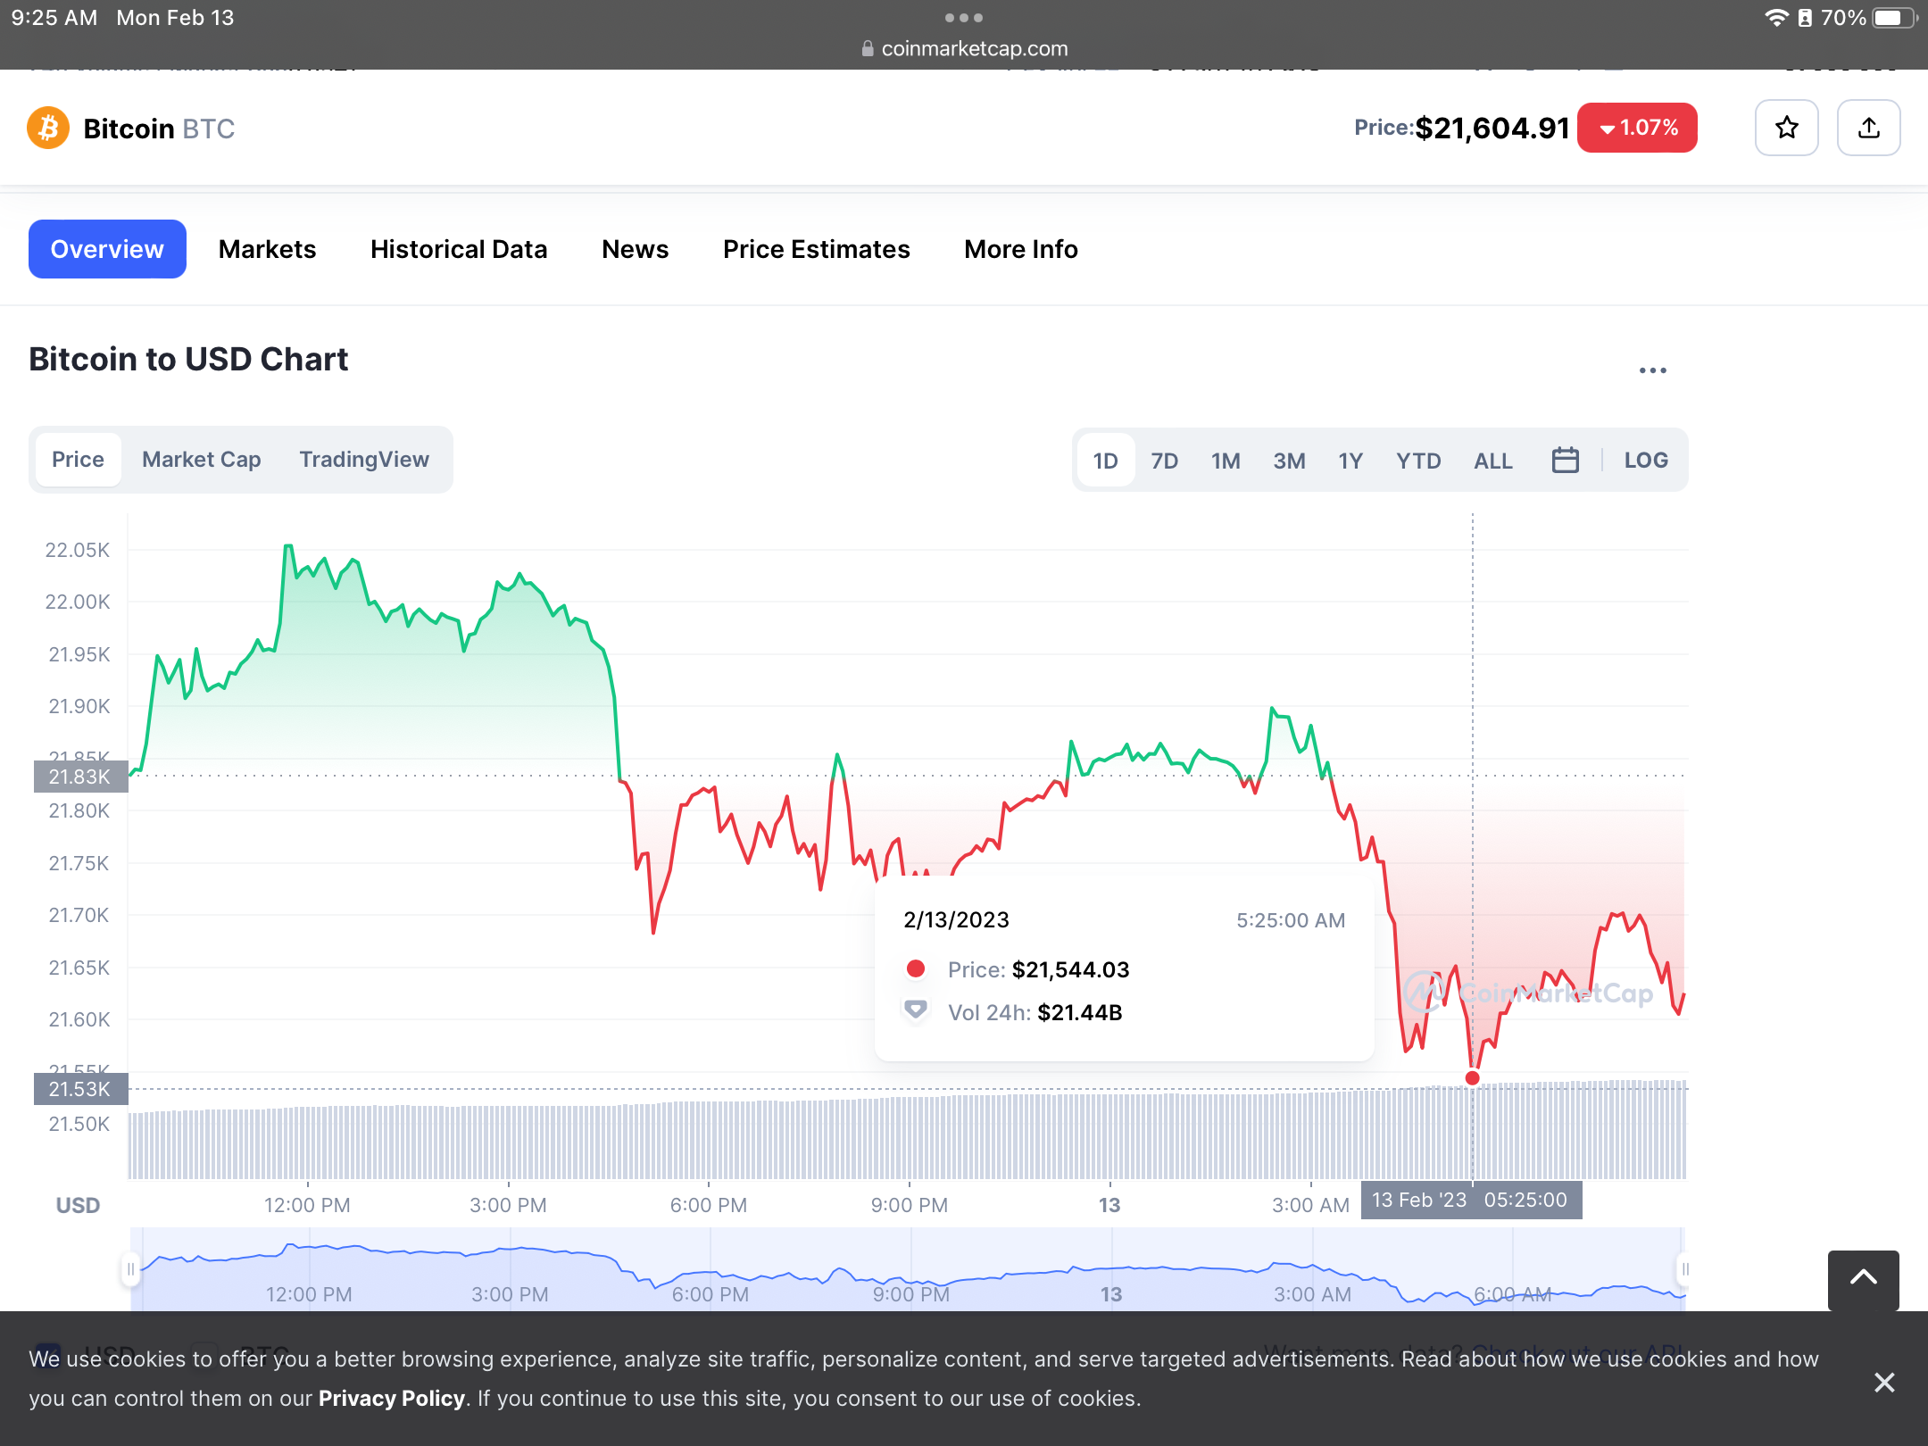
Task: Switch chart to TradingView
Action: tap(364, 460)
